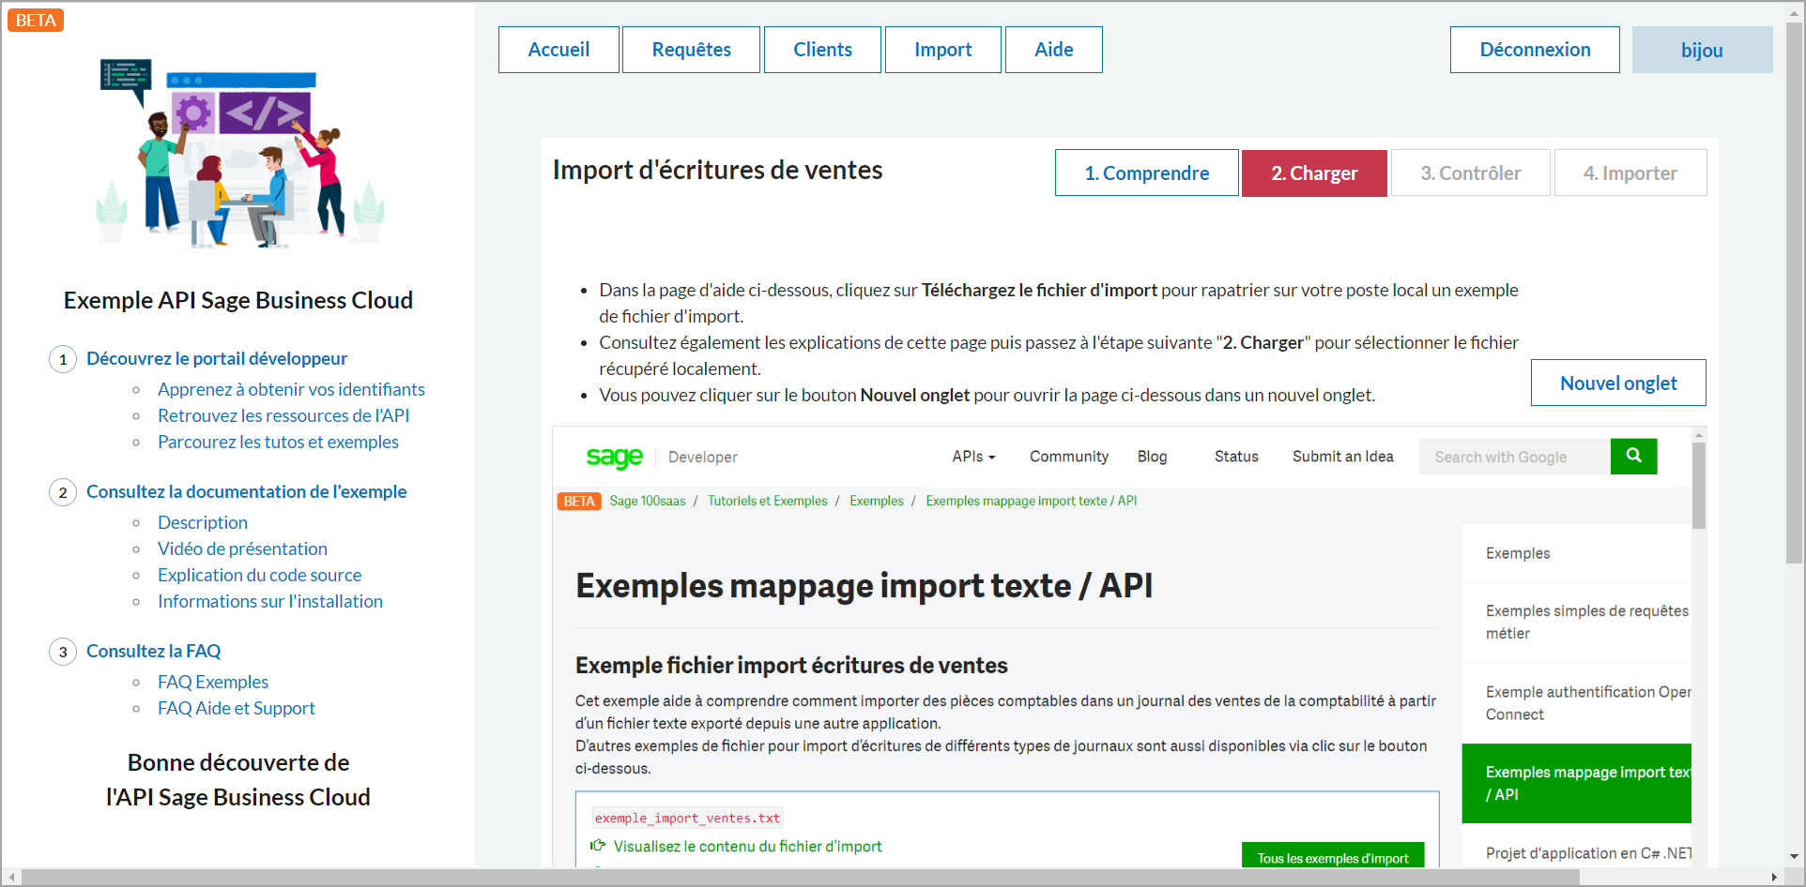Go to step 2. Charger
This screenshot has height=887, width=1806.
pyautogui.click(x=1314, y=173)
